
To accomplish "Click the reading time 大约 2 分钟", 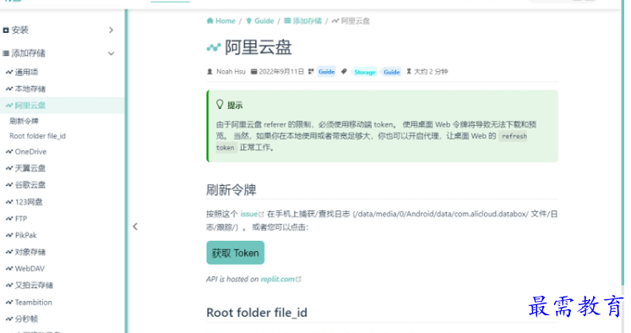I will 431,72.
